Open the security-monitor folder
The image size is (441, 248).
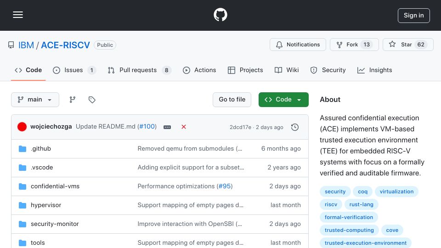click(x=55, y=224)
